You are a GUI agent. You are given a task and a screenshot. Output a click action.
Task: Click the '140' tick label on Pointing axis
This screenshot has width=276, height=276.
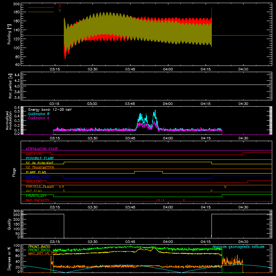[16, 30]
